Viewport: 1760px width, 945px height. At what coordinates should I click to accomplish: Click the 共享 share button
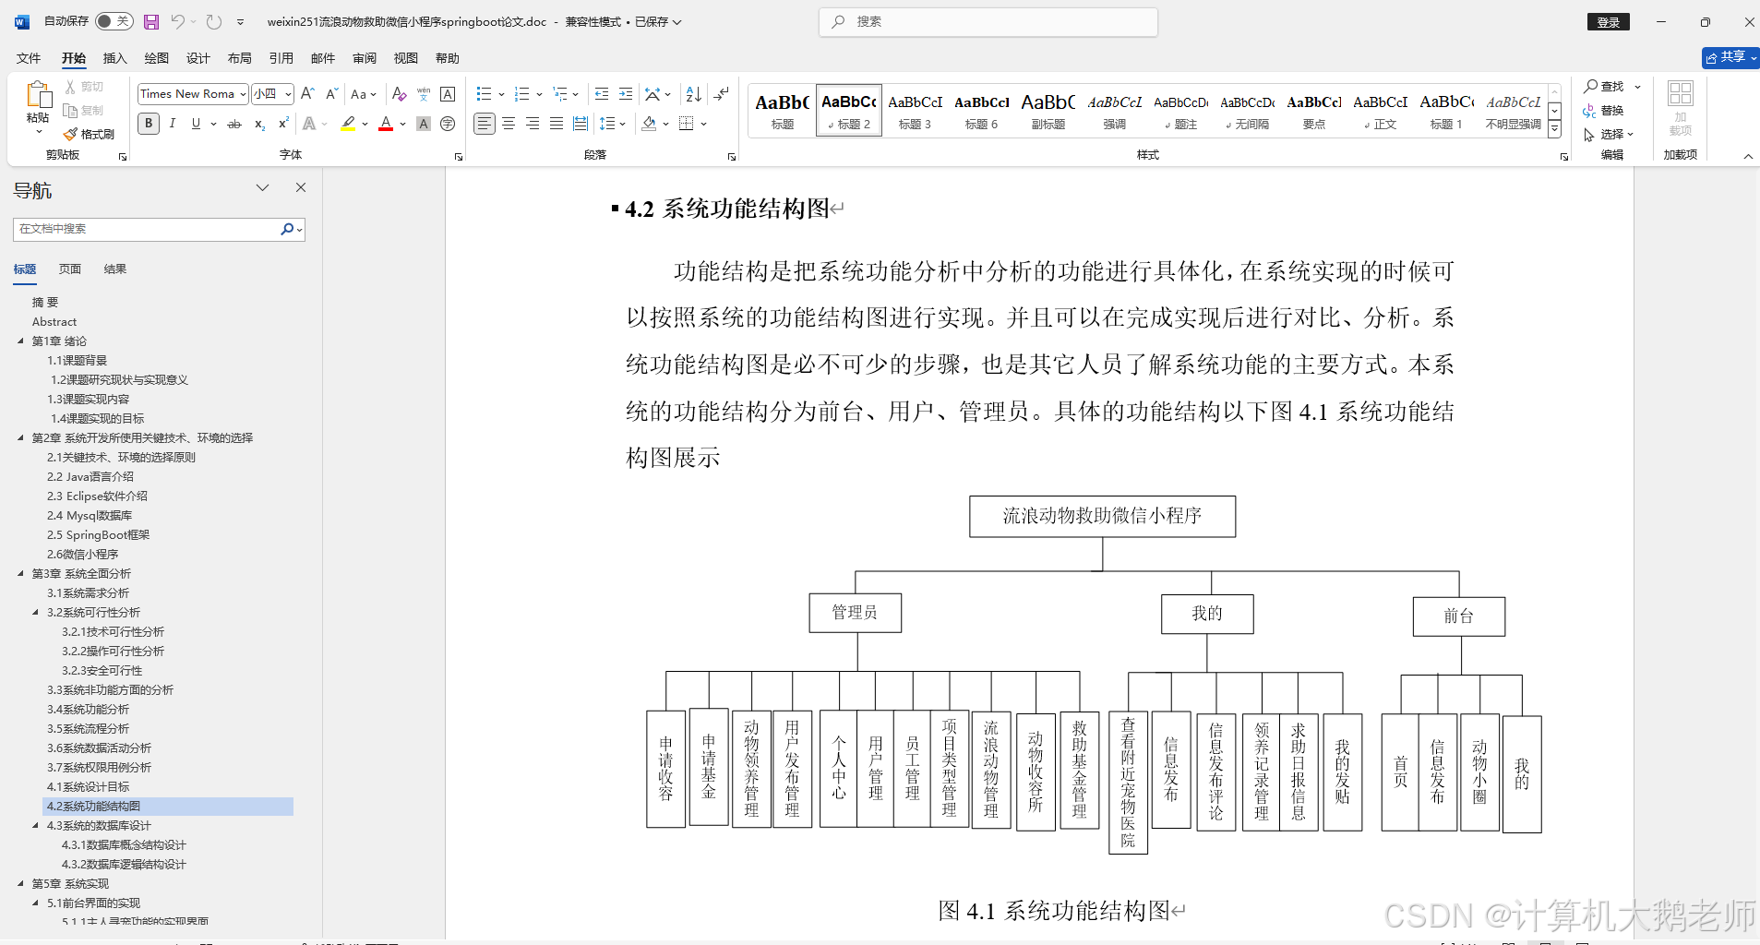pos(1730,57)
